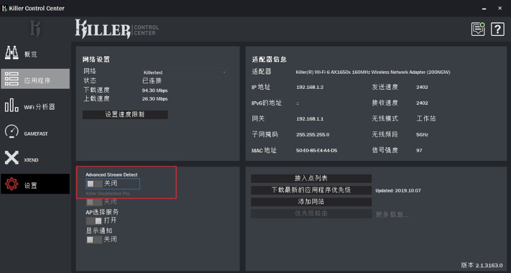
Task: Click gateway value 192.168.1.1
Action: pos(310,119)
